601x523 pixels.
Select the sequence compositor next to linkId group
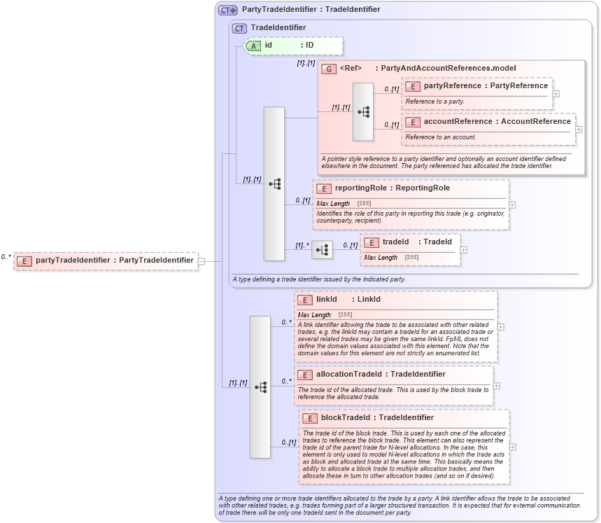tap(260, 387)
